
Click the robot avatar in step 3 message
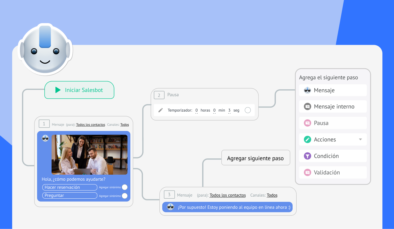[x=171, y=207]
